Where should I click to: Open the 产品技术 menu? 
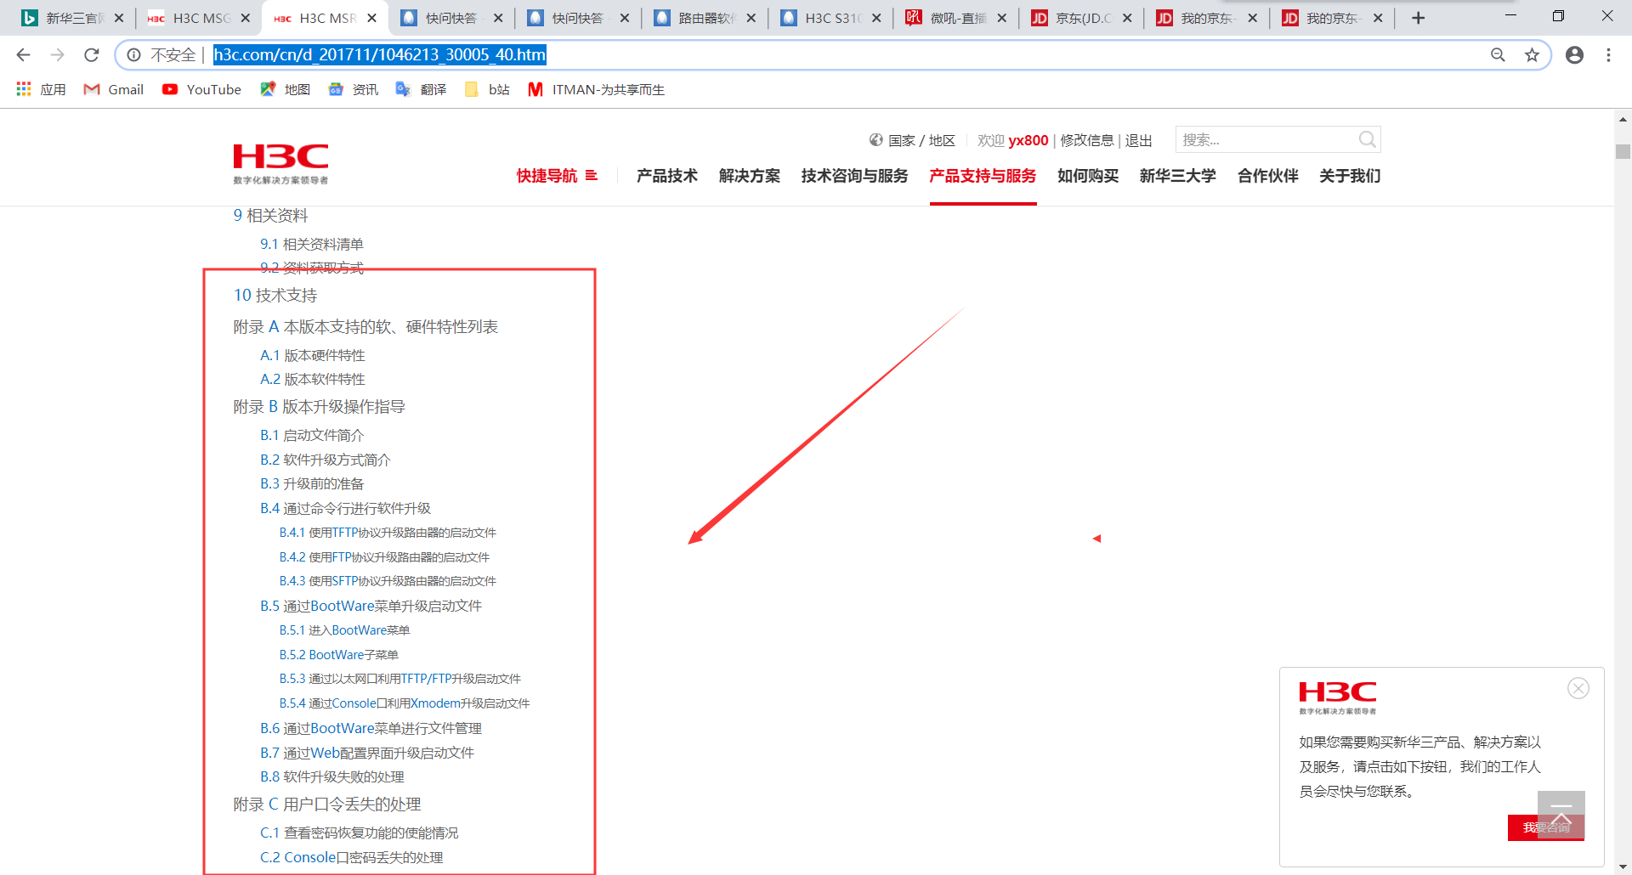[x=667, y=176]
